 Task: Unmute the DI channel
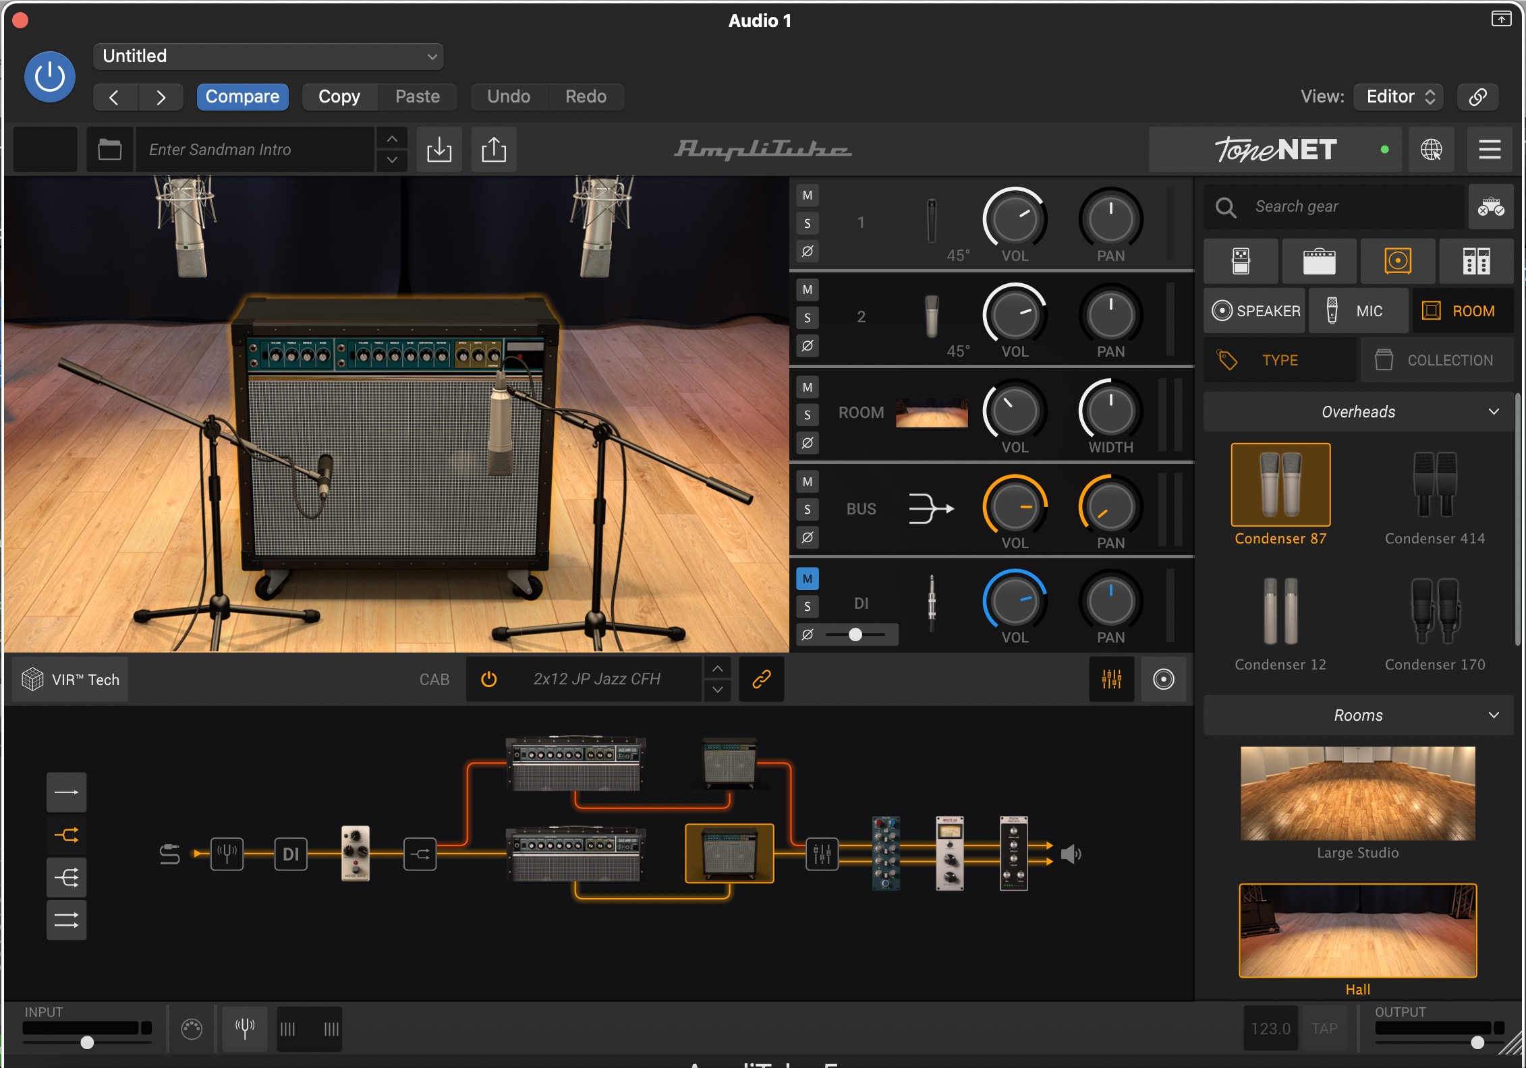coord(807,578)
